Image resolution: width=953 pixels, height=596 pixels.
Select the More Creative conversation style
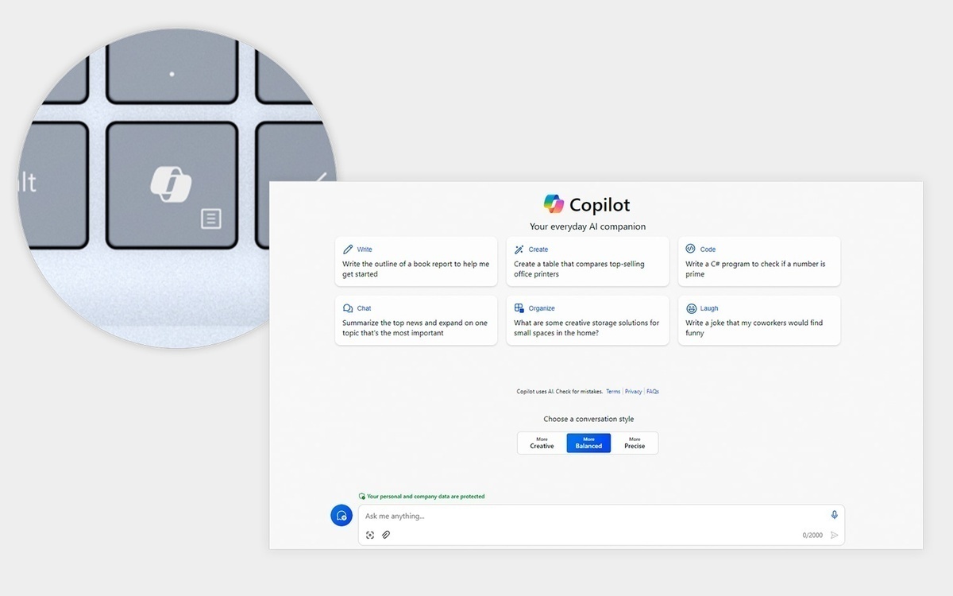542,443
